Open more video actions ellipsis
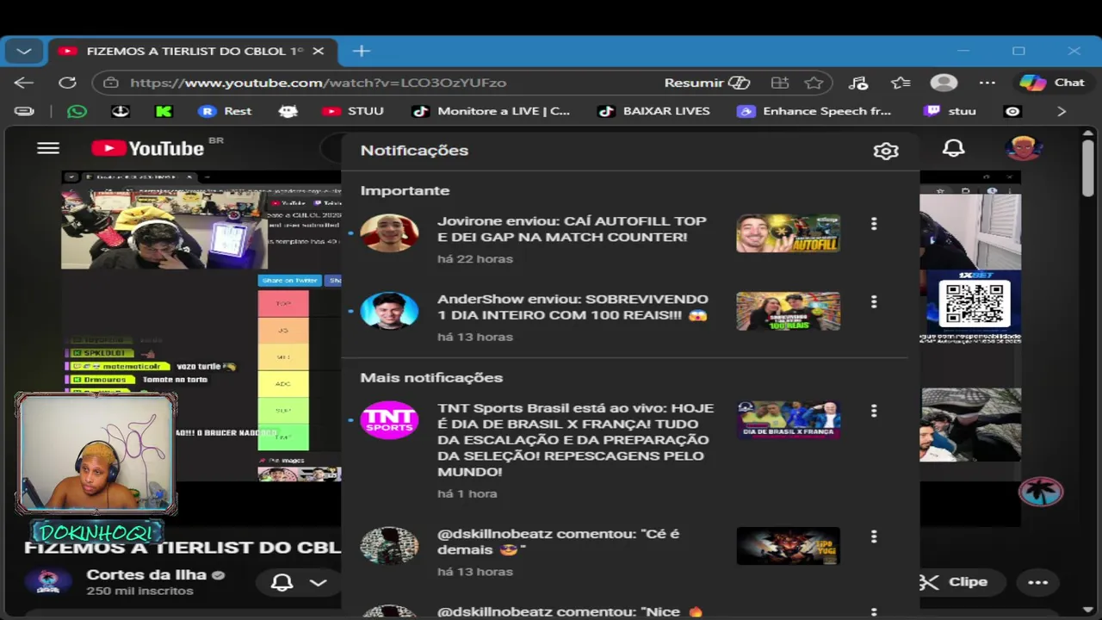This screenshot has width=1102, height=620. click(1037, 582)
